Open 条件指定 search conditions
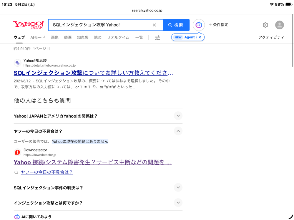Viewport: 294px width, 220px height. [218, 25]
